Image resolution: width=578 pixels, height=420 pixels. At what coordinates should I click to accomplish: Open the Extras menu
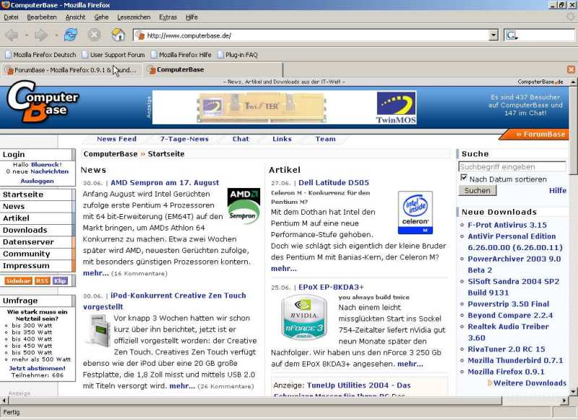pyautogui.click(x=168, y=17)
